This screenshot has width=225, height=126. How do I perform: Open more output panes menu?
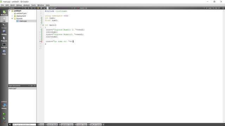[103, 125]
